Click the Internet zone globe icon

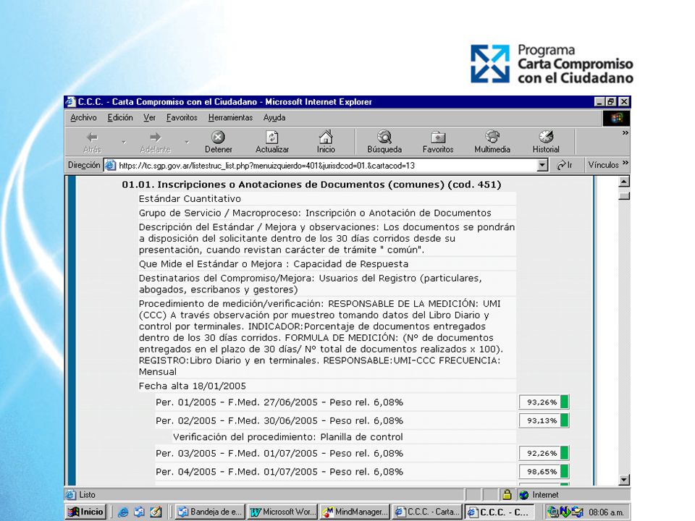pos(524,494)
